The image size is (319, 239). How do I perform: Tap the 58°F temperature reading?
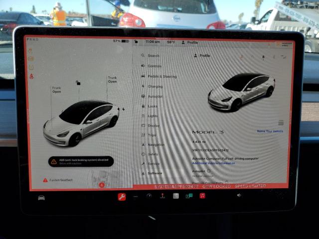[x=171, y=42]
